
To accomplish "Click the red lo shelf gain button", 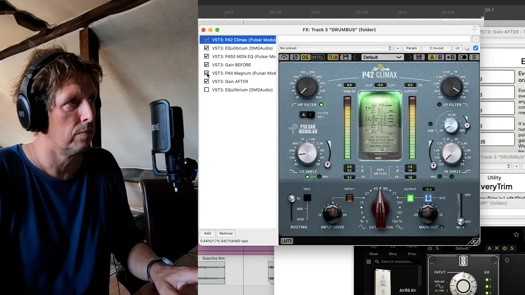I will click(x=327, y=164).
